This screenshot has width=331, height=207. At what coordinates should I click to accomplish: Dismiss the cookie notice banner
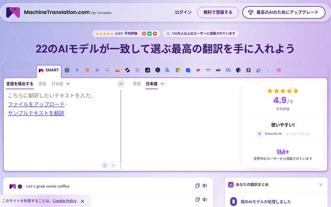83,201
